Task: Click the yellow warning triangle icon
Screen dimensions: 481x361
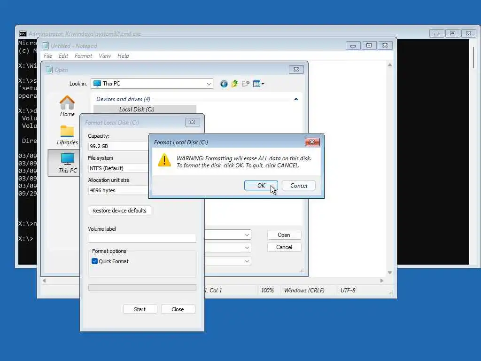Action: tap(164, 160)
